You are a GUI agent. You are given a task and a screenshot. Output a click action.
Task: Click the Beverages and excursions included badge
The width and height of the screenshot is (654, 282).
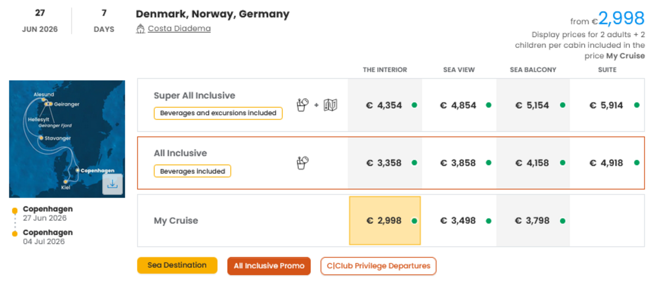click(x=218, y=113)
